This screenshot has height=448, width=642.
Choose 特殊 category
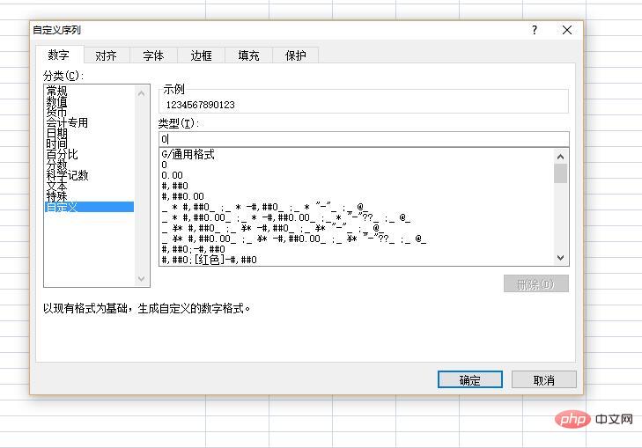click(89, 197)
